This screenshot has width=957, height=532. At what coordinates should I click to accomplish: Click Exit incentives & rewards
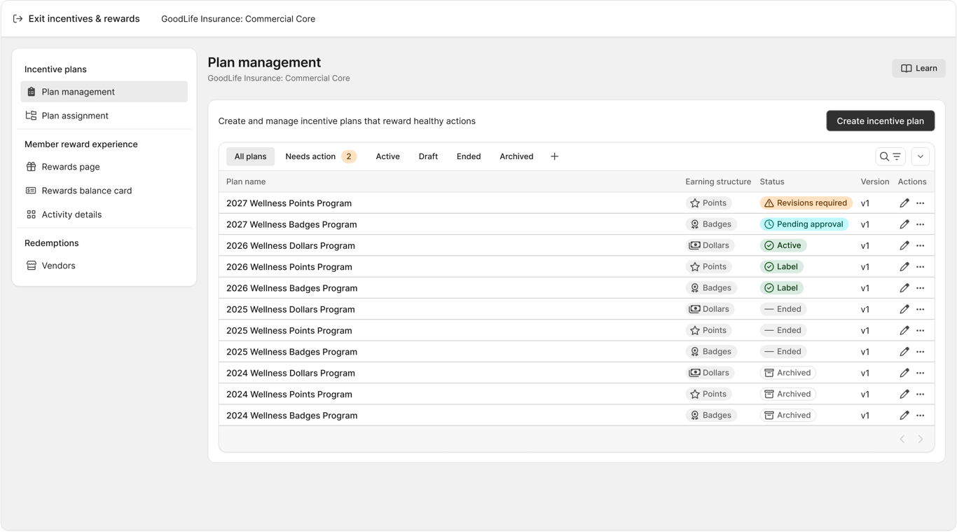pyautogui.click(x=76, y=19)
